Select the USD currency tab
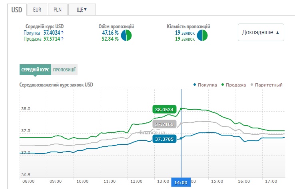This screenshot has height=189, width=295. pyautogui.click(x=17, y=10)
